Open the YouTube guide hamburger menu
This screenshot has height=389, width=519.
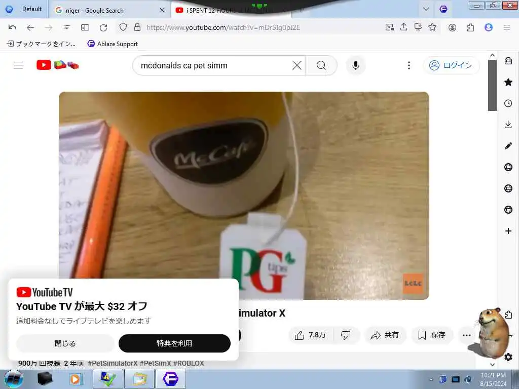[18, 65]
